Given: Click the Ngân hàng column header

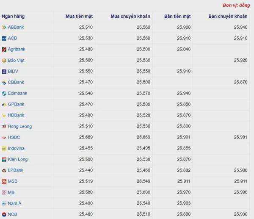Looking at the screenshot, I should (13, 17).
